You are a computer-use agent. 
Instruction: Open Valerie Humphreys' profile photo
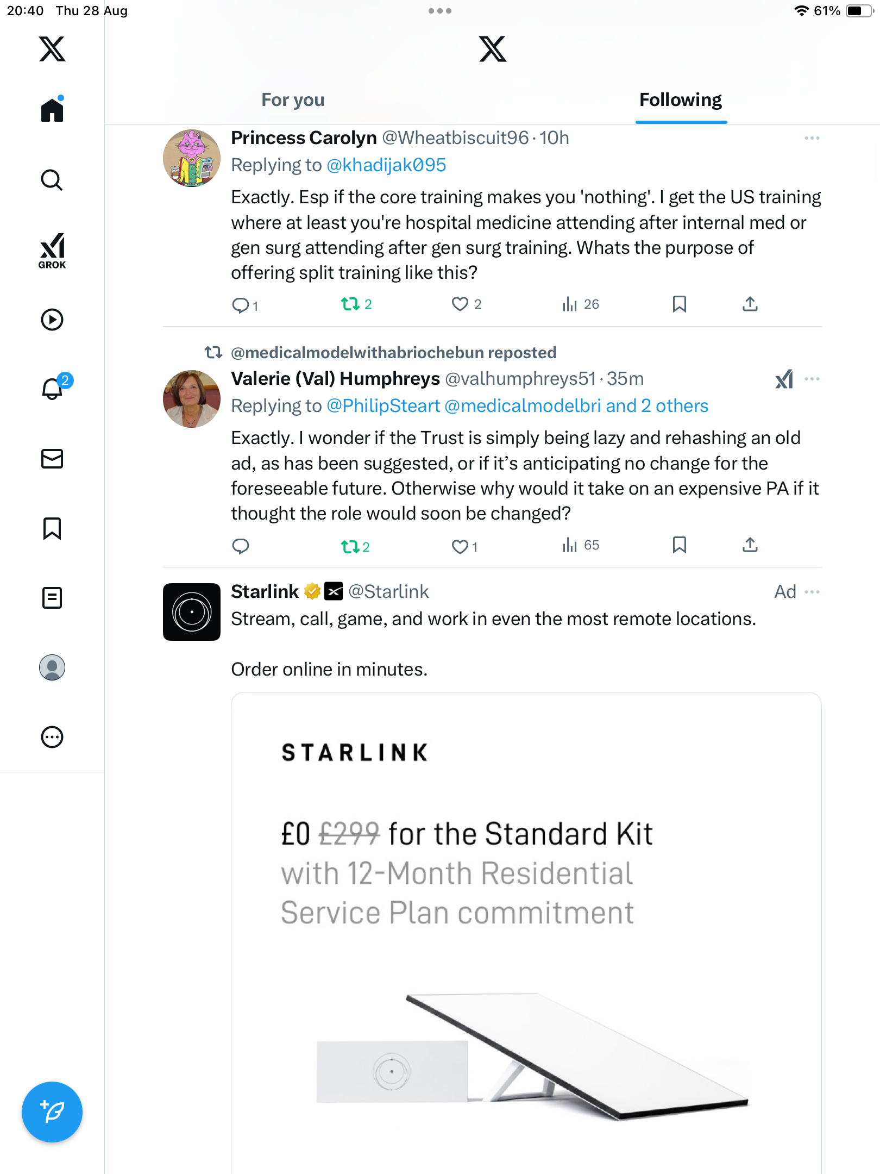[x=192, y=399]
